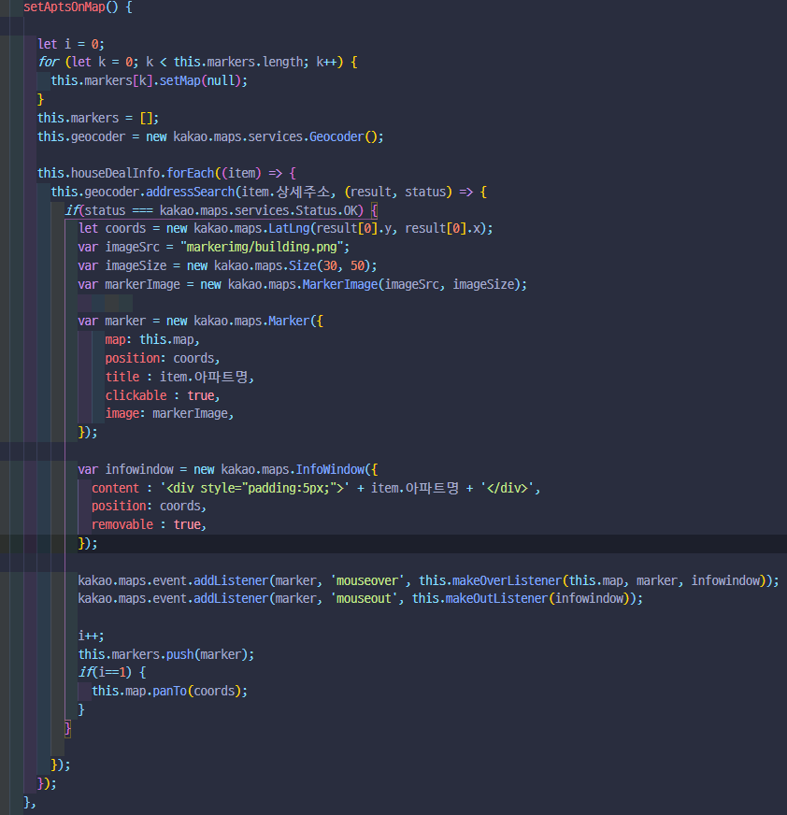This screenshot has width=787, height=815.
Task: Click the 'i++;' statement
Action: coord(92,636)
